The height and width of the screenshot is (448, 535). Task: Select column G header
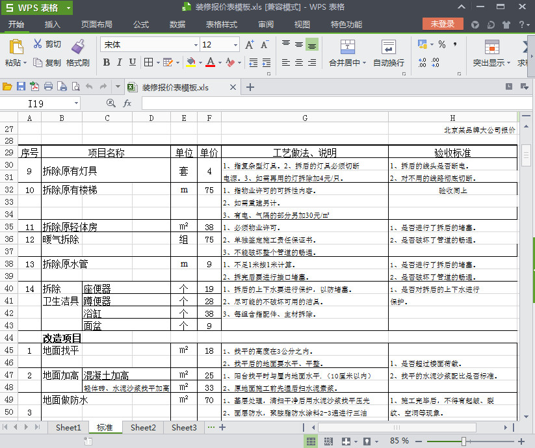305,118
